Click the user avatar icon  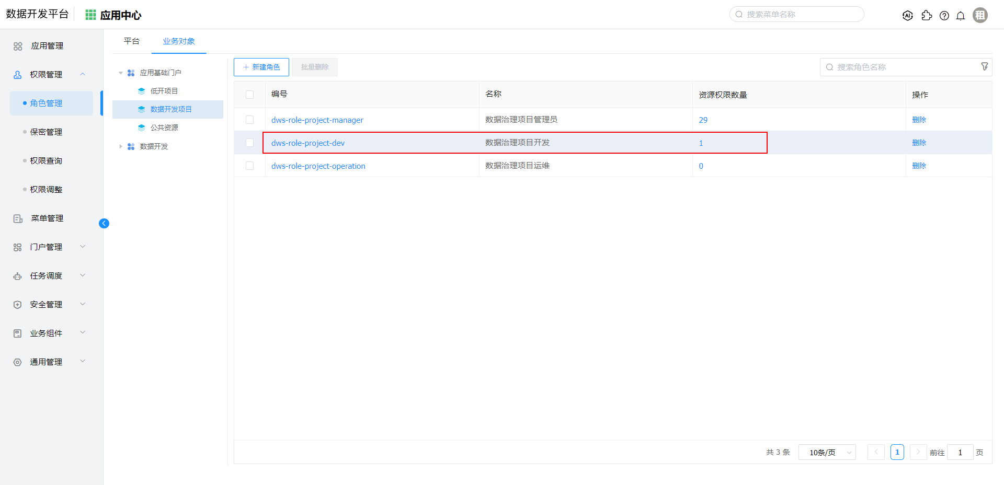point(980,15)
